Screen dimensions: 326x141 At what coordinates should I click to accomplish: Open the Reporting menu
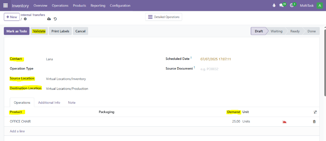[x=98, y=6]
